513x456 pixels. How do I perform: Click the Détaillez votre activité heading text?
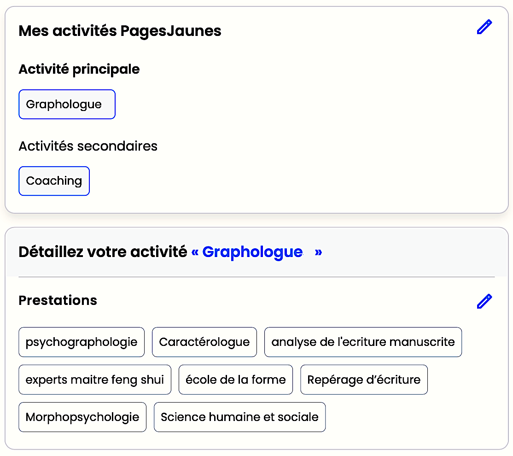[x=103, y=252]
